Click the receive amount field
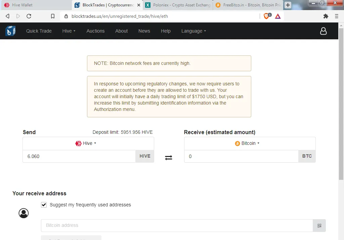The height and width of the screenshot is (240, 344). pyautogui.click(x=241, y=156)
